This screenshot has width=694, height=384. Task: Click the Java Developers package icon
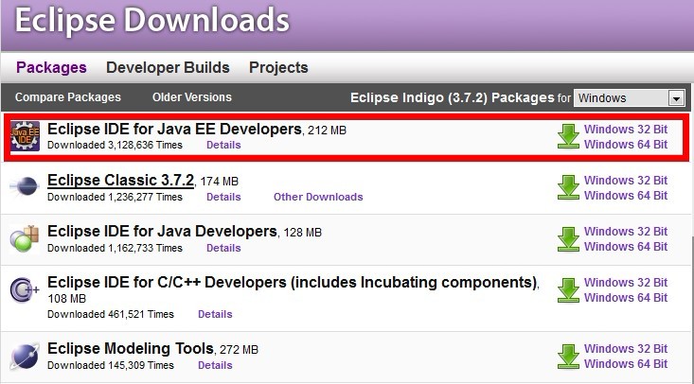[25, 239]
